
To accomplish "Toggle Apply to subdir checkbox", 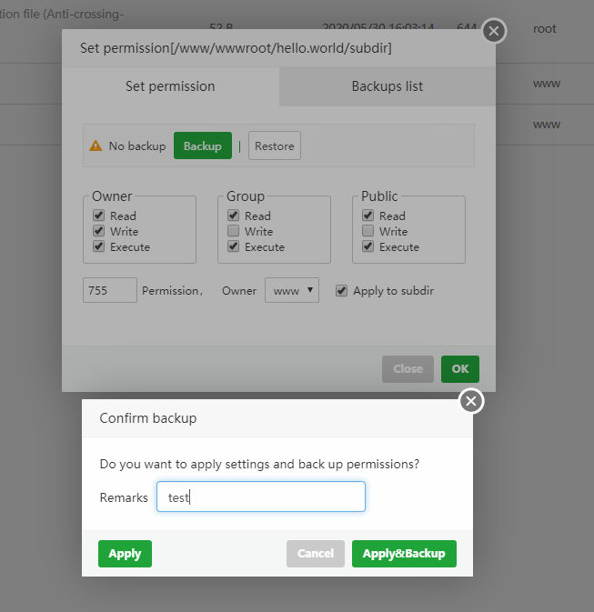I will pos(341,291).
